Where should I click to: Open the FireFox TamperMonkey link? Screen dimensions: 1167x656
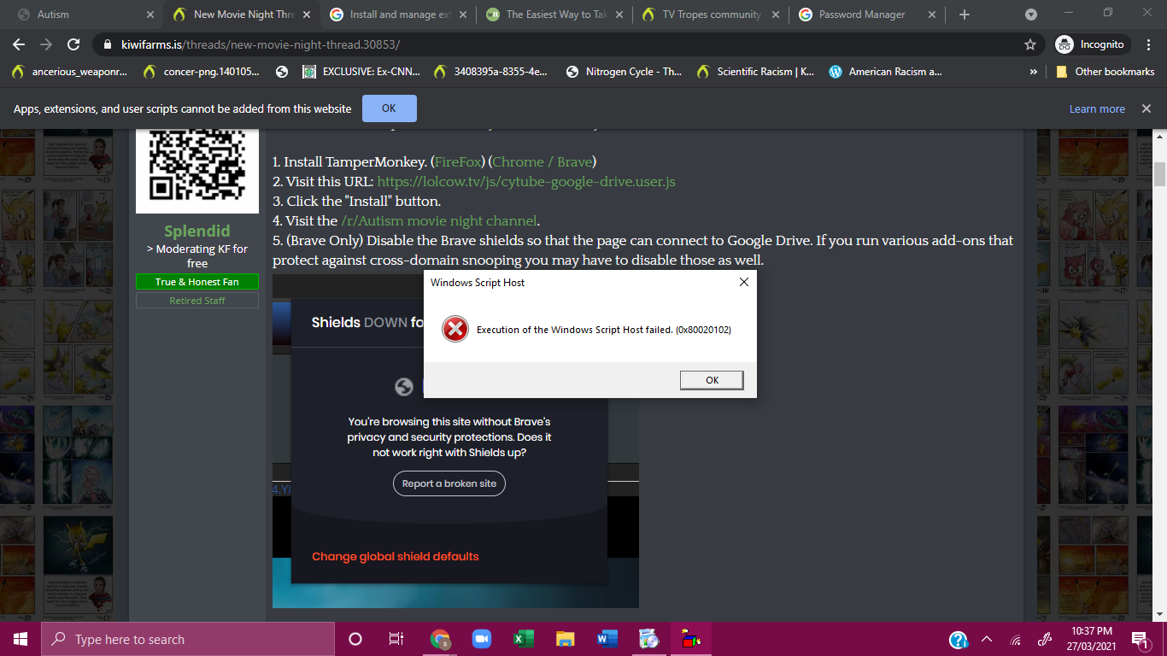tap(460, 161)
